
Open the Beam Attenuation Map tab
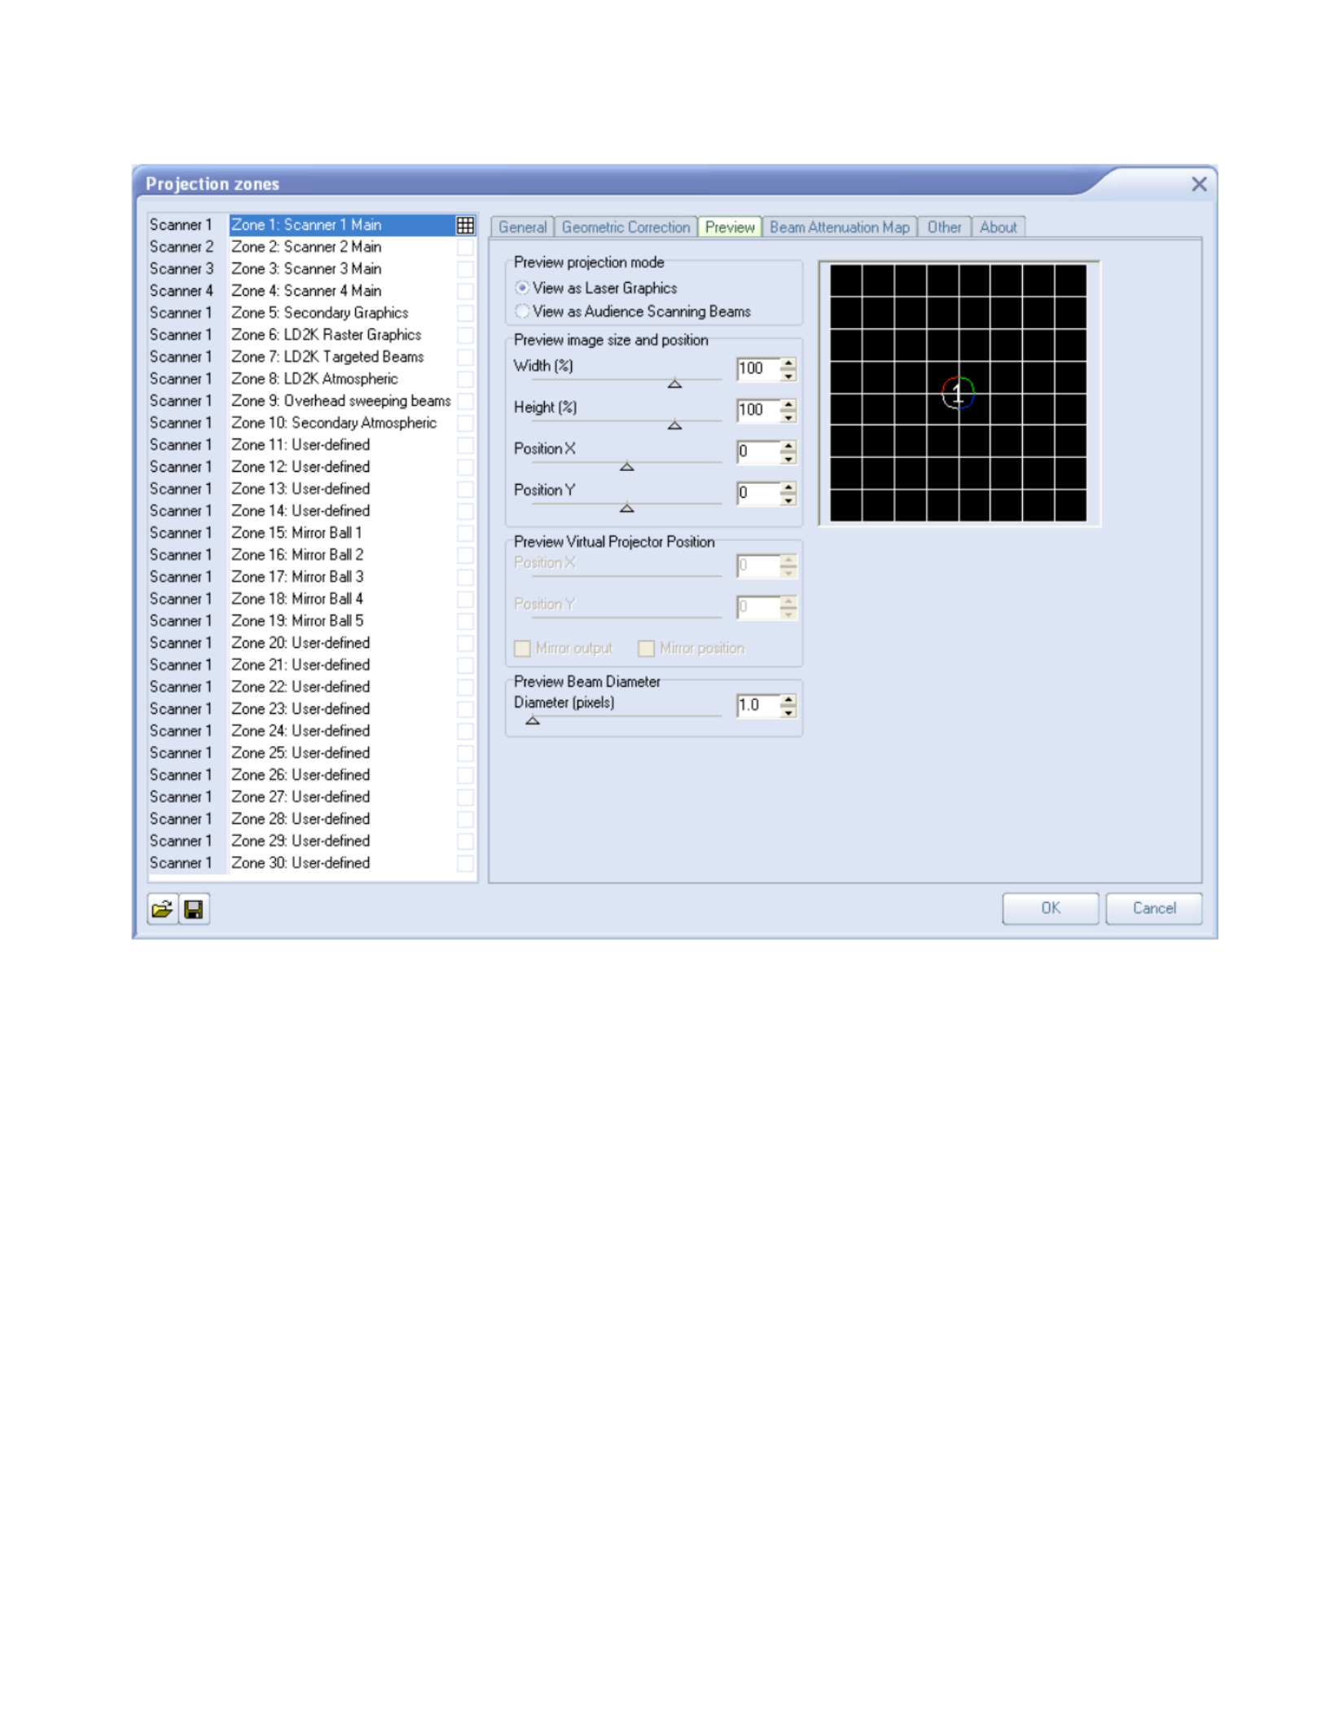[840, 227]
